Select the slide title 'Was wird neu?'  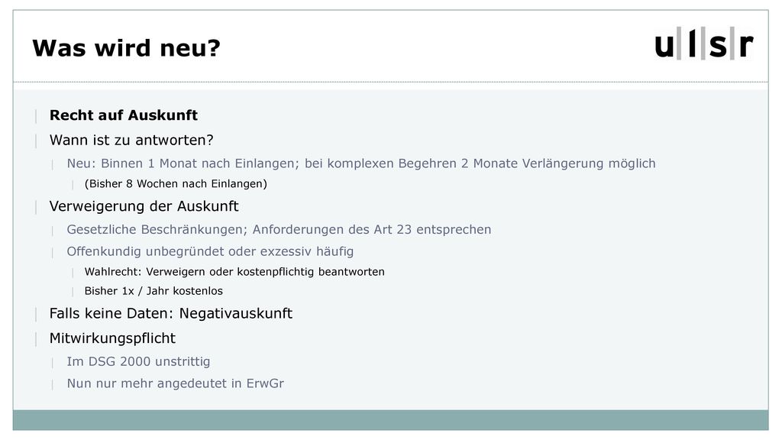coord(126,48)
